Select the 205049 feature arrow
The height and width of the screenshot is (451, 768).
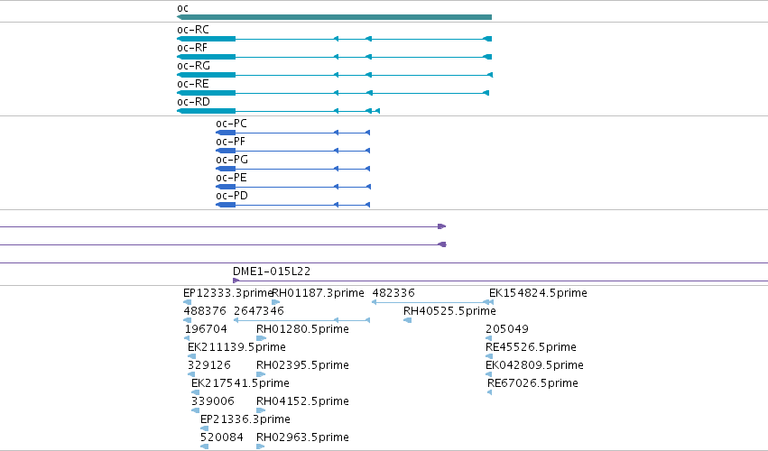click(488, 338)
